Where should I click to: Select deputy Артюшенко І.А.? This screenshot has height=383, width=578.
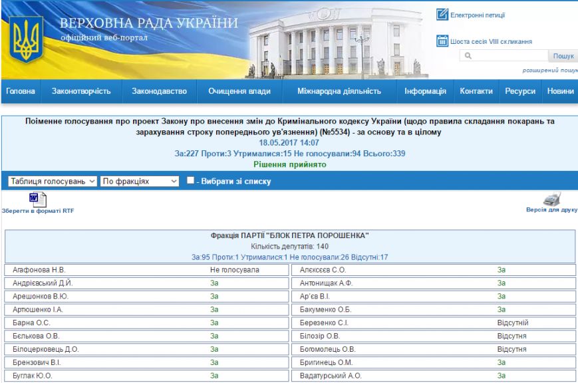[x=38, y=310]
